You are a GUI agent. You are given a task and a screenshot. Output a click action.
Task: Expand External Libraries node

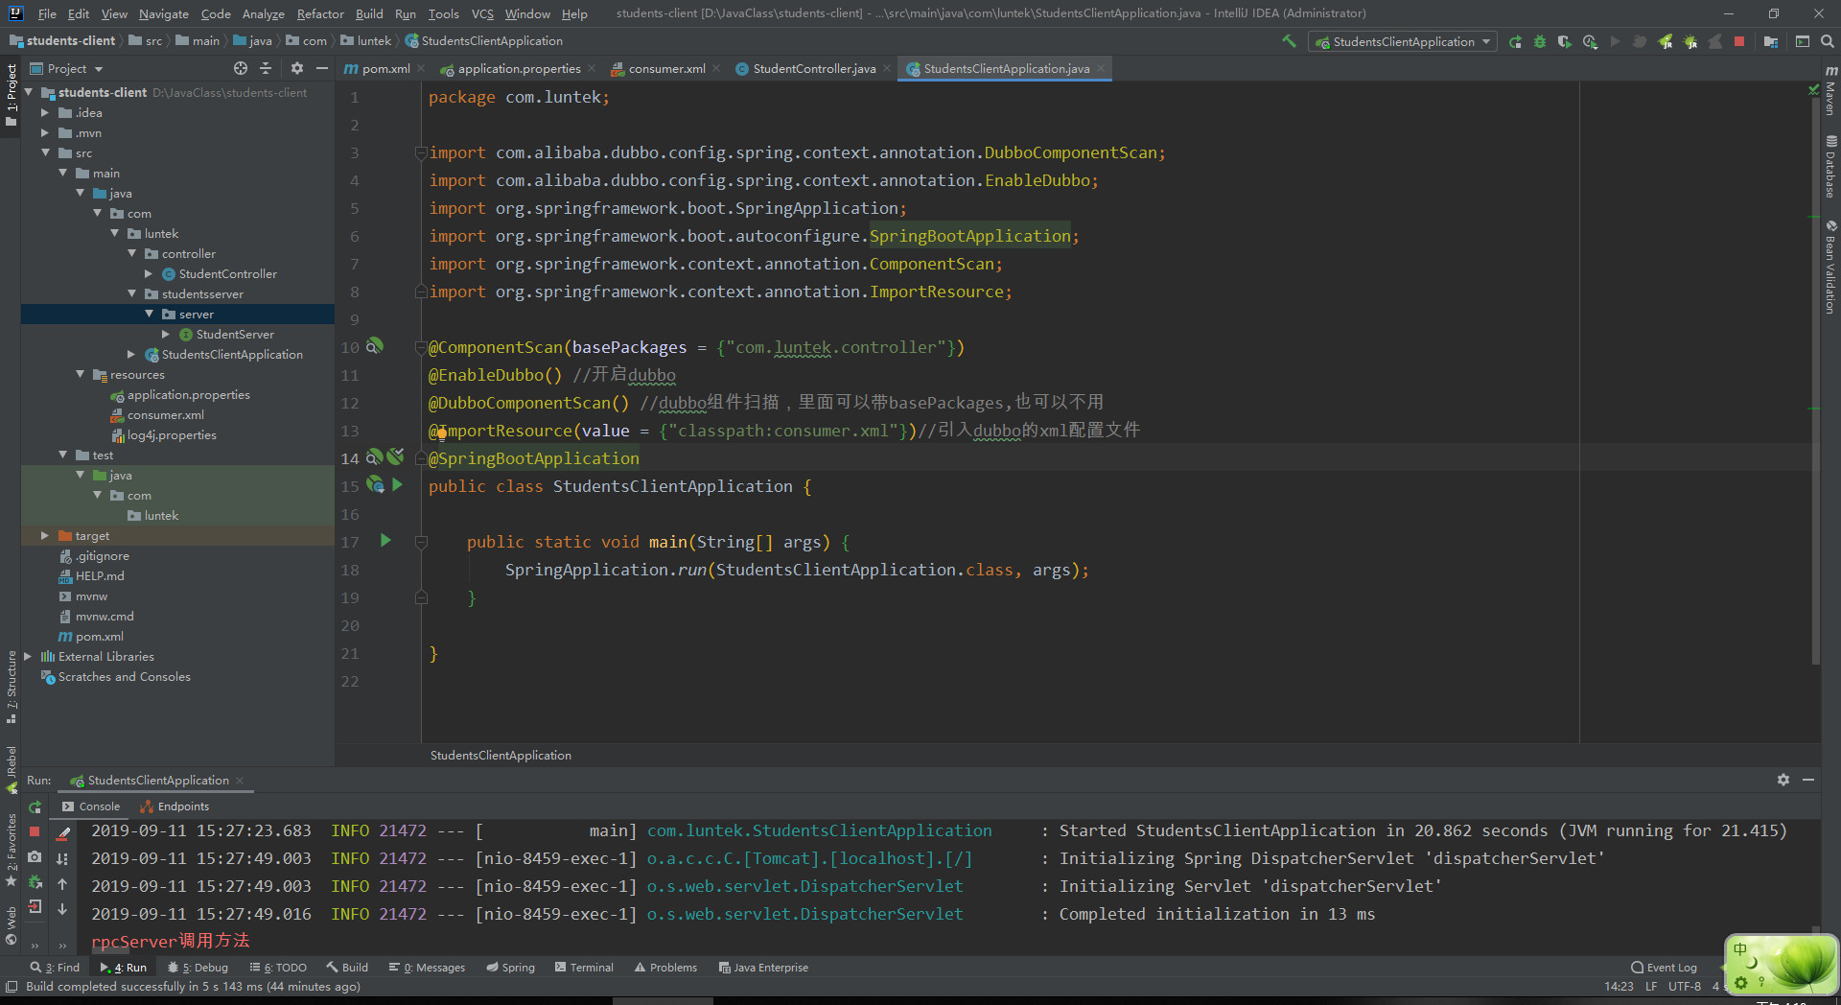coord(28,656)
